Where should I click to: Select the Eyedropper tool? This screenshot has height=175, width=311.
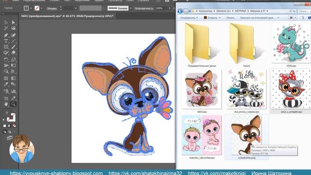coord(6,84)
